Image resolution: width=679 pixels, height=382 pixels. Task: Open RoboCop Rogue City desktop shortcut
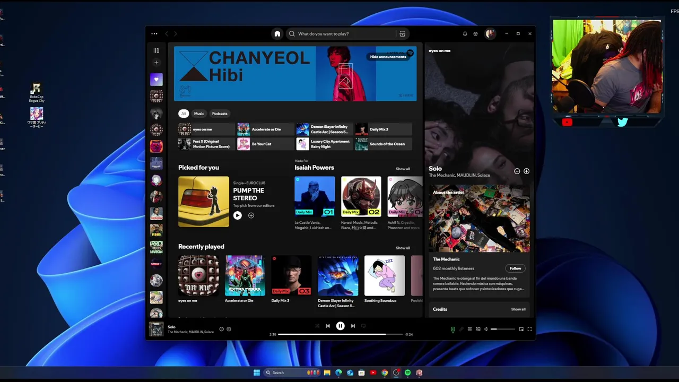click(37, 93)
